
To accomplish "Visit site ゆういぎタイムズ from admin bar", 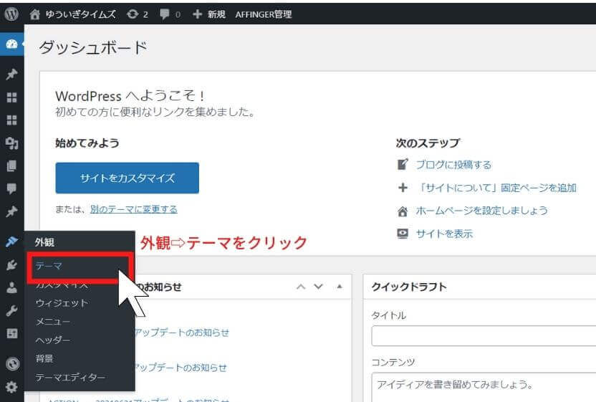I will (72, 14).
